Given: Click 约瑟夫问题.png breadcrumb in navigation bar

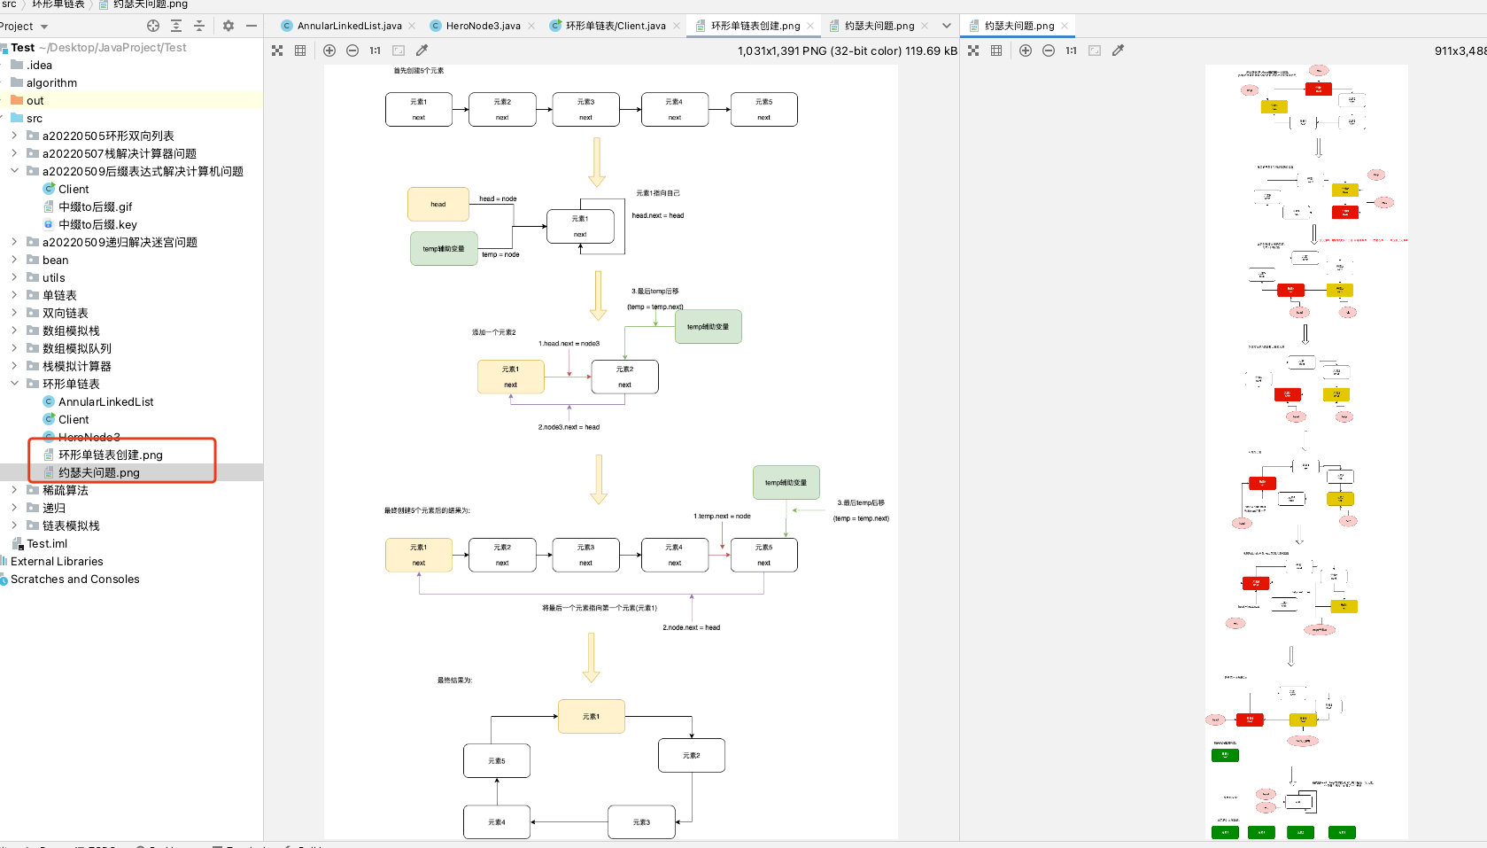Looking at the screenshot, I should coord(151,4).
